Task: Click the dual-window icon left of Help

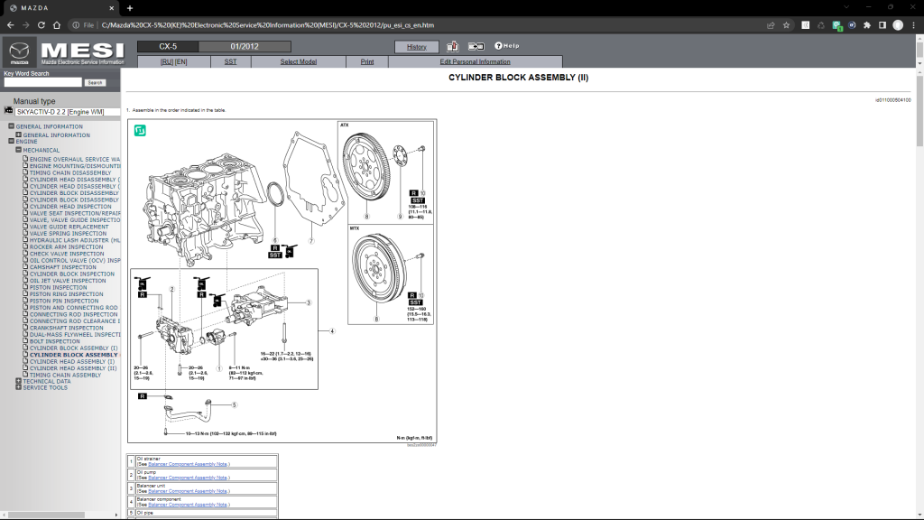Action: (x=476, y=46)
